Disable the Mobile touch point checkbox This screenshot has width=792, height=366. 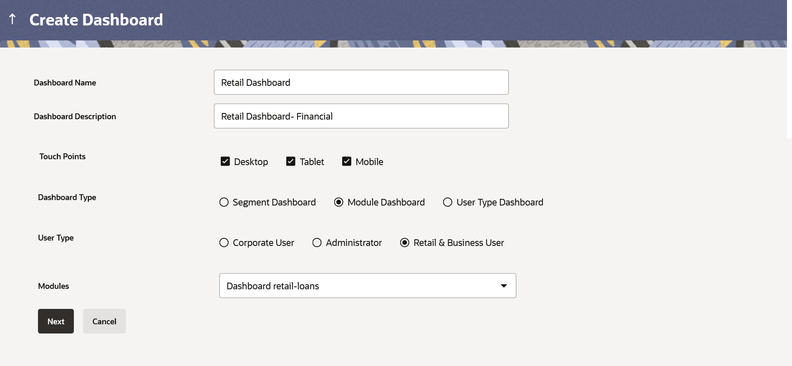347,161
